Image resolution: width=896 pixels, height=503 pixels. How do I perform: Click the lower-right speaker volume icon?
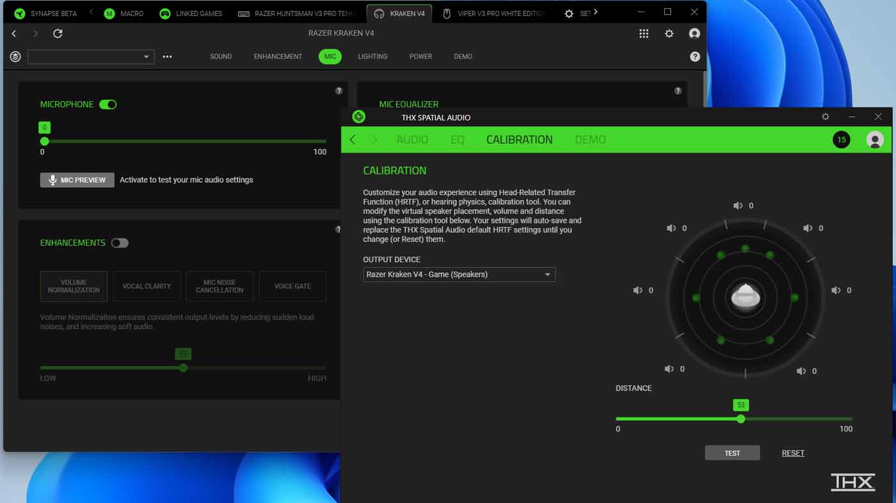pos(801,371)
